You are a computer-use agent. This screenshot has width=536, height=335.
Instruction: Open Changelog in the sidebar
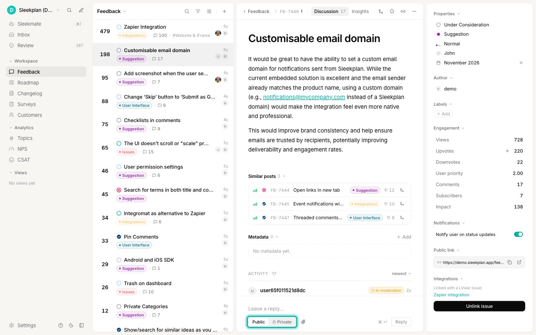click(46, 93)
